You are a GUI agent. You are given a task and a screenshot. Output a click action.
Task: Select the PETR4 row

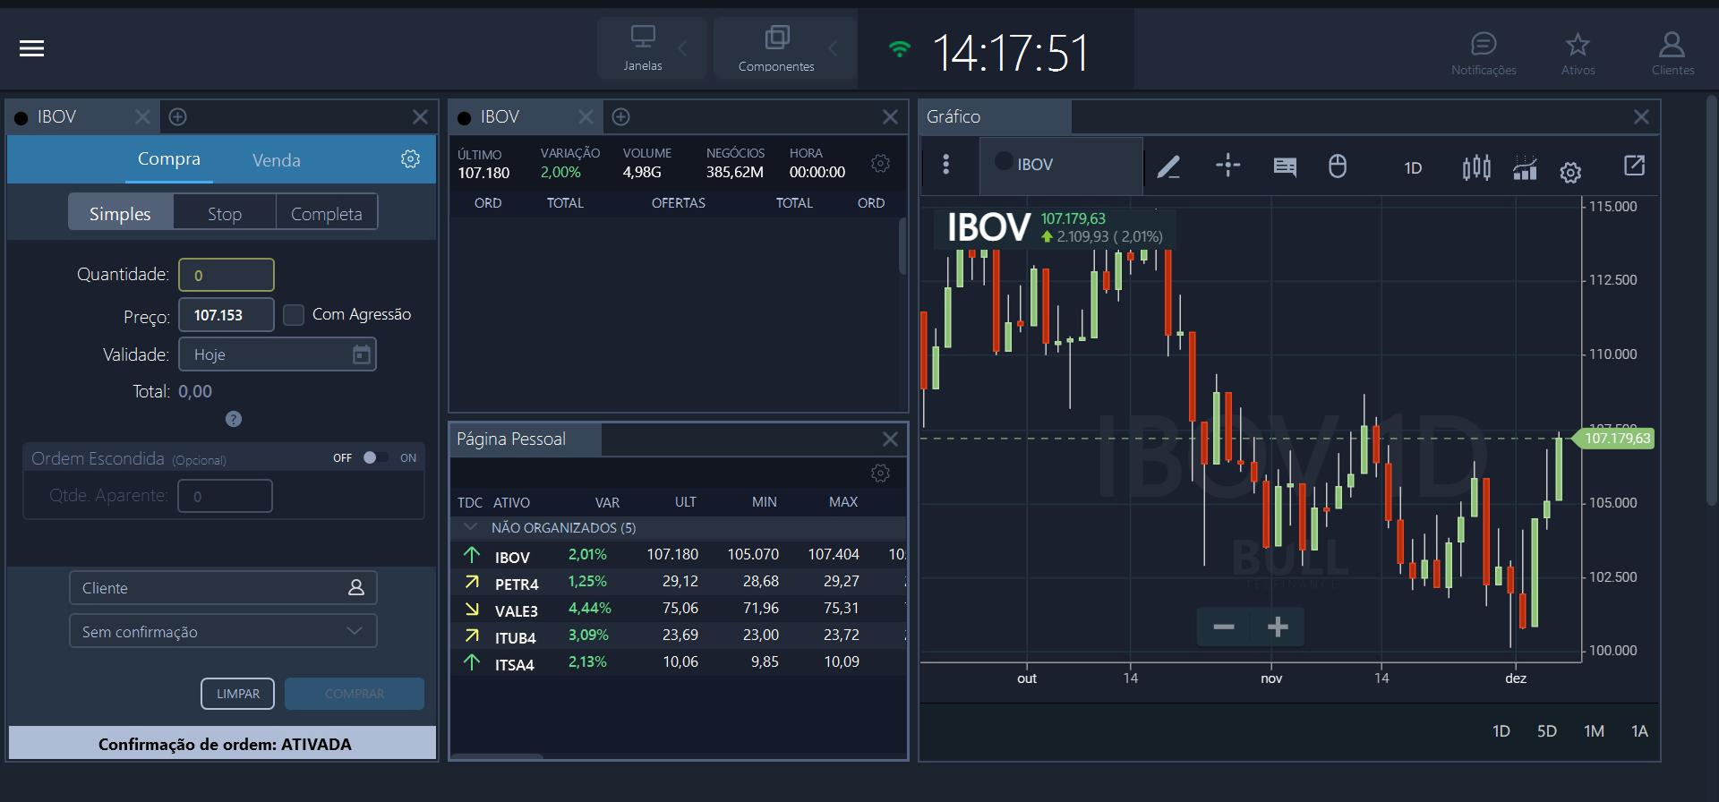(678, 582)
